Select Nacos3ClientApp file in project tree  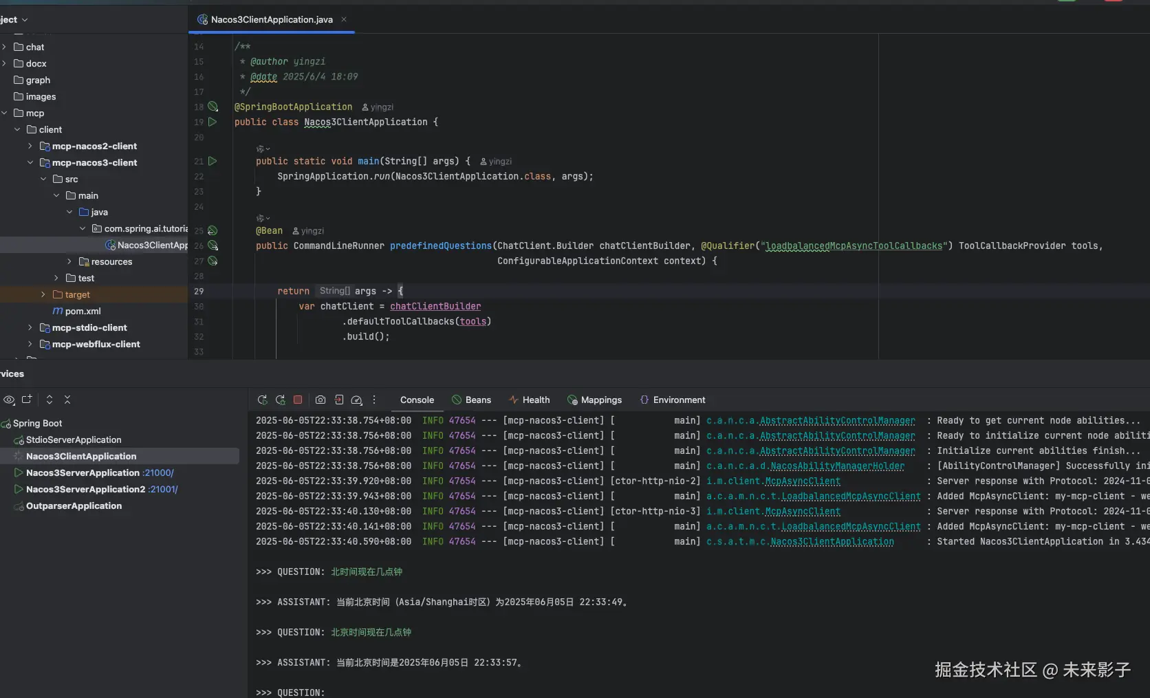146,245
